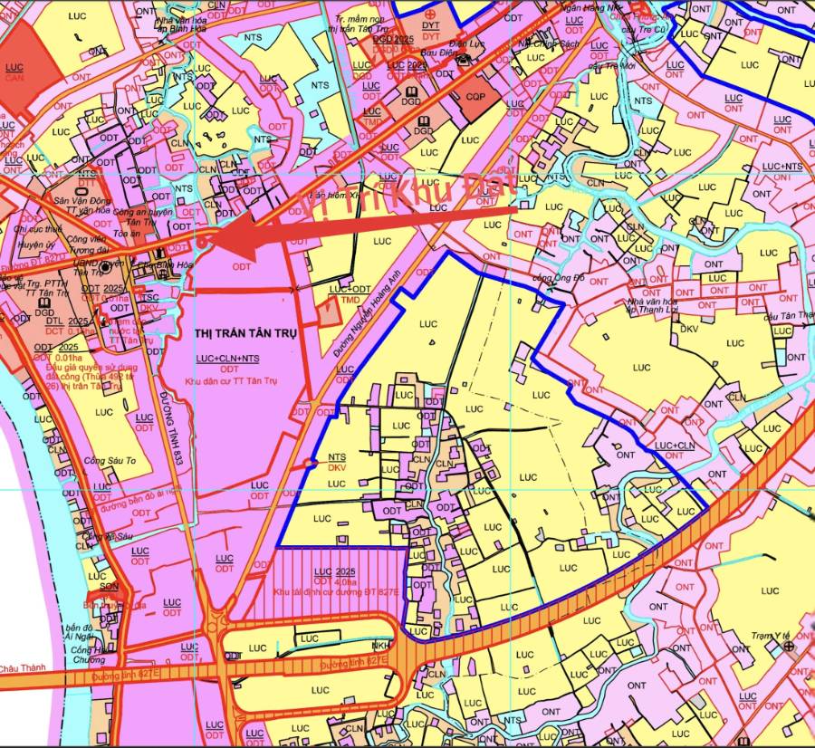Select the LUC CAN red parcel label
Viewport: 815px width, 748px height.
[x=14, y=72]
